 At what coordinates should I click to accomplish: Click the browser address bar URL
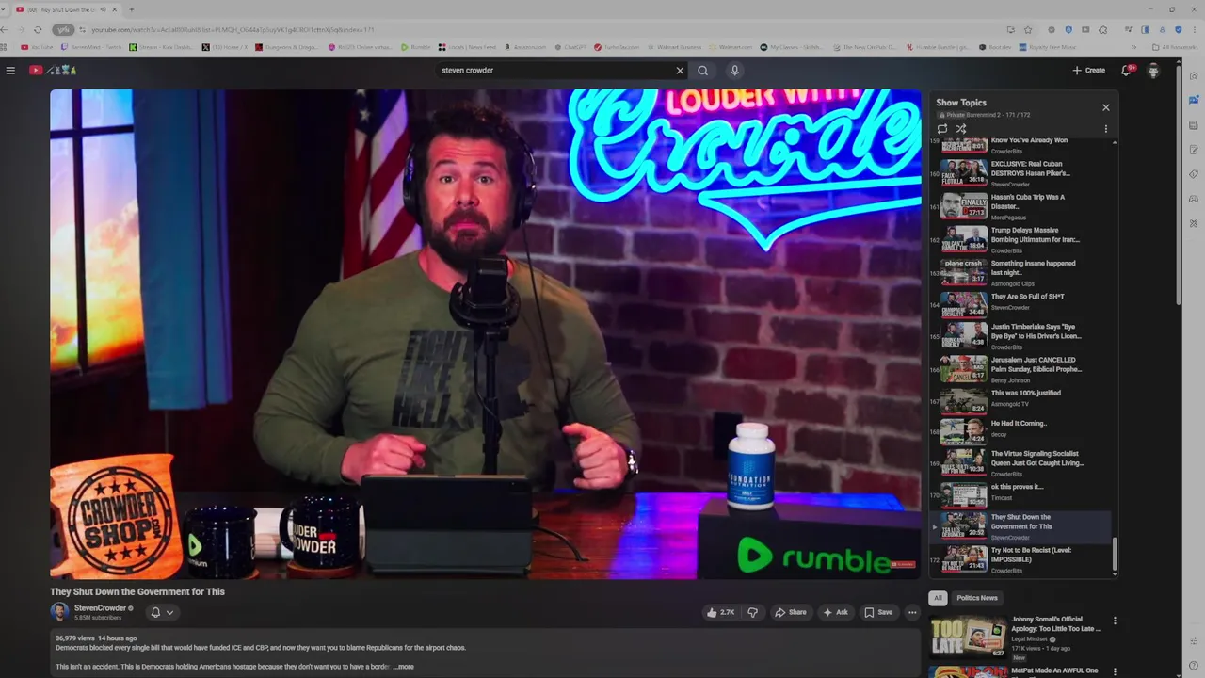click(233, 29)
